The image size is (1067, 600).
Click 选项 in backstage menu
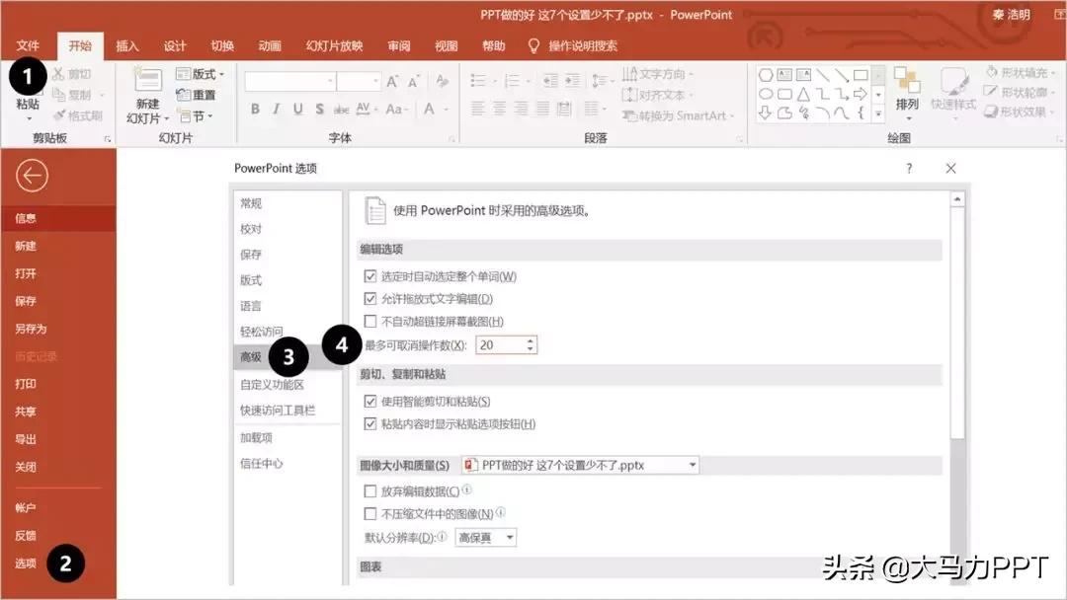pos(26,562)
